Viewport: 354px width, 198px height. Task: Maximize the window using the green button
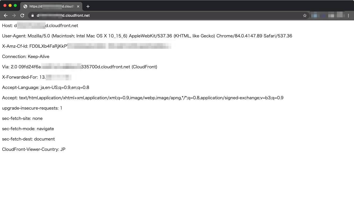pyautogui.click(x=15, y=5)
